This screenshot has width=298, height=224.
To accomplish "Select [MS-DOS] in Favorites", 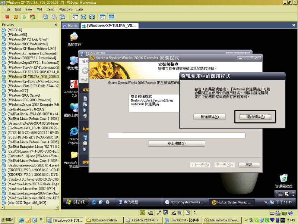I will coord(15,30).
